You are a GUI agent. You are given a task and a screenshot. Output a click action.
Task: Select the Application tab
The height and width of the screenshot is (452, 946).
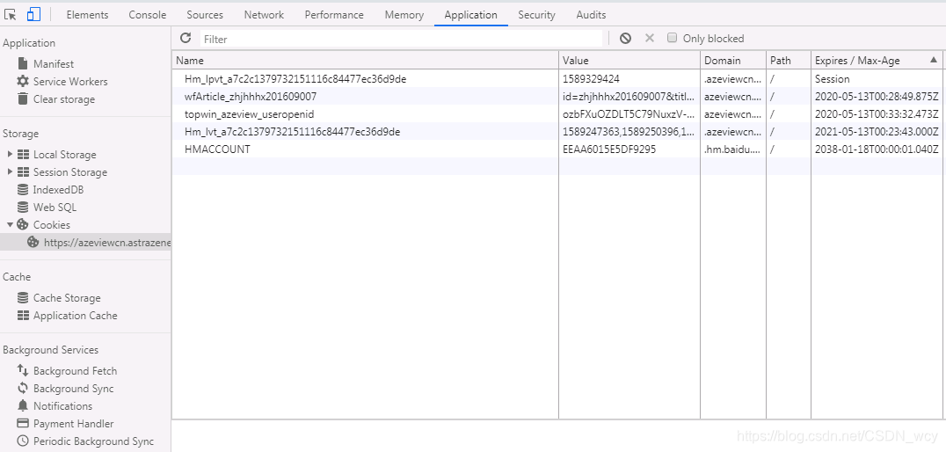pyautogui.click(x=470, y=15)
